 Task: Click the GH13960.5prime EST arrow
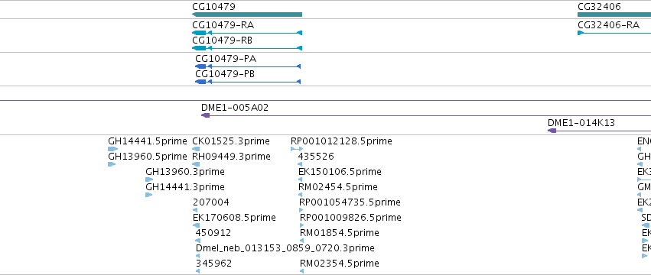pos(112,164)
